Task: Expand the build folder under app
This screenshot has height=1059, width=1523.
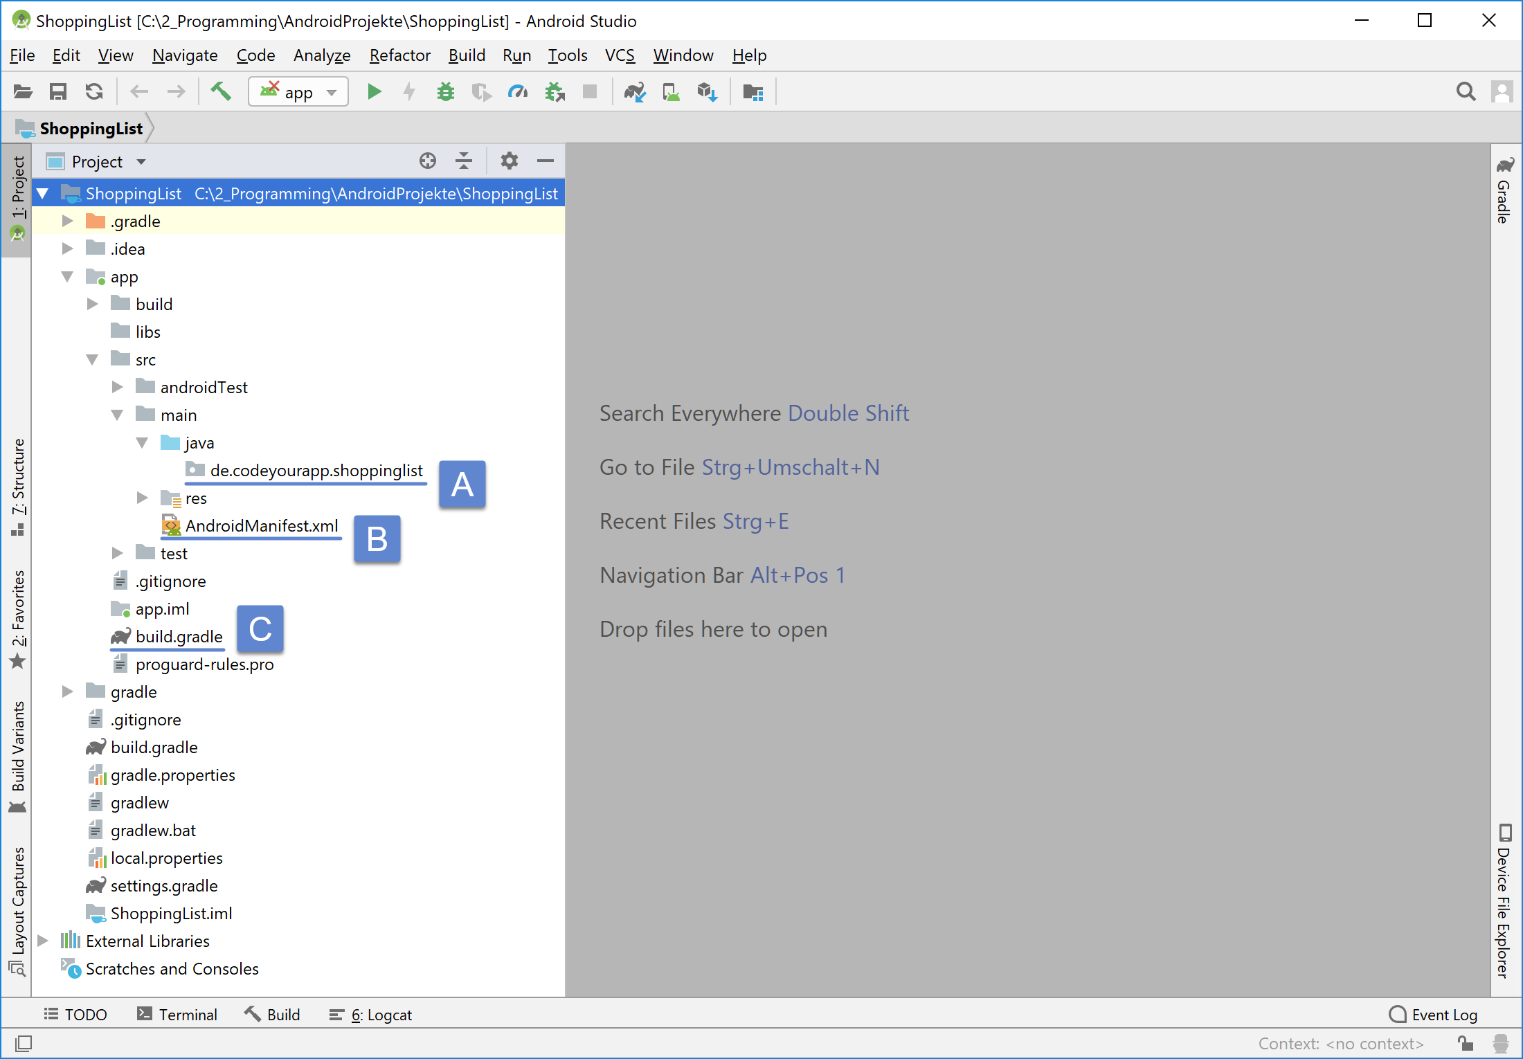Action: [92, 304]
